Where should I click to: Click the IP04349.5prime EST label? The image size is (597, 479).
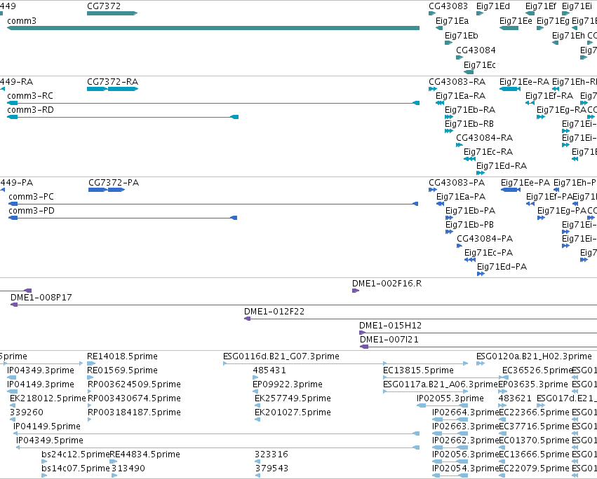[x=50, y=440]
